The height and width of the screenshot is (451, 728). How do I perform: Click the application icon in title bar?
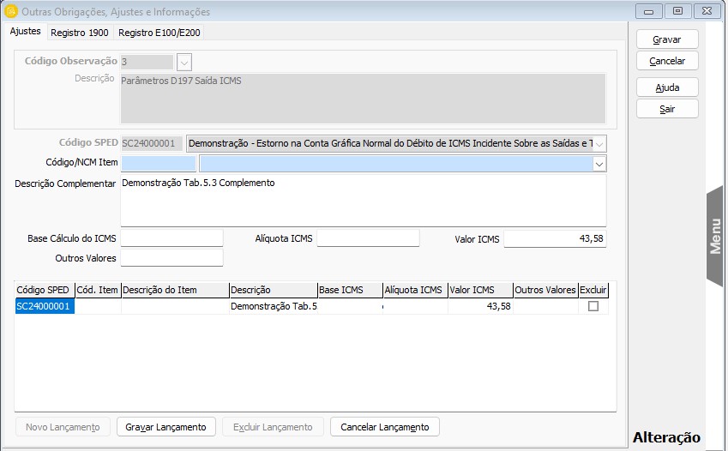[x=11, y=12]
